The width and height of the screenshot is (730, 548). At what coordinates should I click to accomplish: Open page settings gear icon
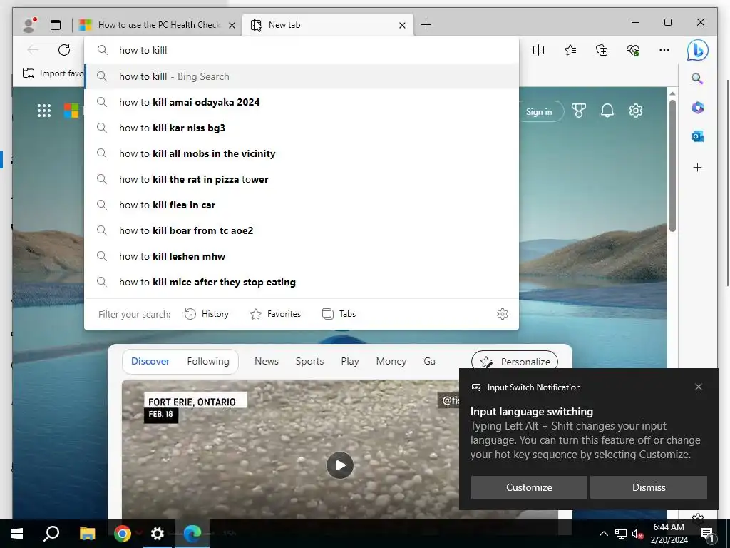[x=636, y=111]
